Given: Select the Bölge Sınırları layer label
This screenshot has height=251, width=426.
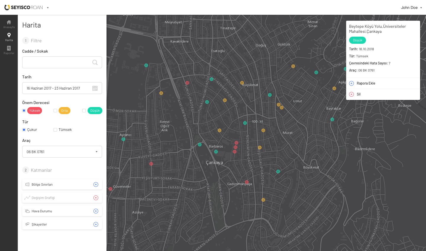Looking at the screenshot, I should tap(42, 184).
